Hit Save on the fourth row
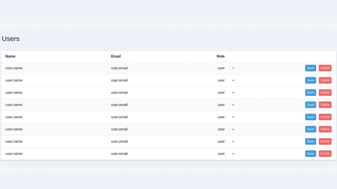Viewport: 337px width, 189px height. point(310,105)
